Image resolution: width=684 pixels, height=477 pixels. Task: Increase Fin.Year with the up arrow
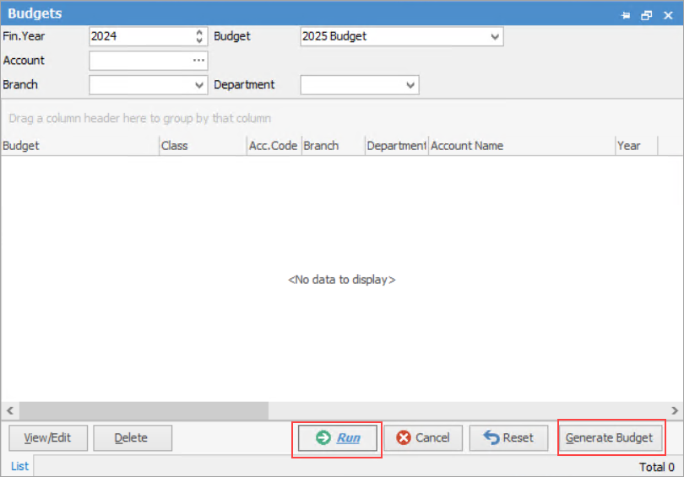point(199,32)
